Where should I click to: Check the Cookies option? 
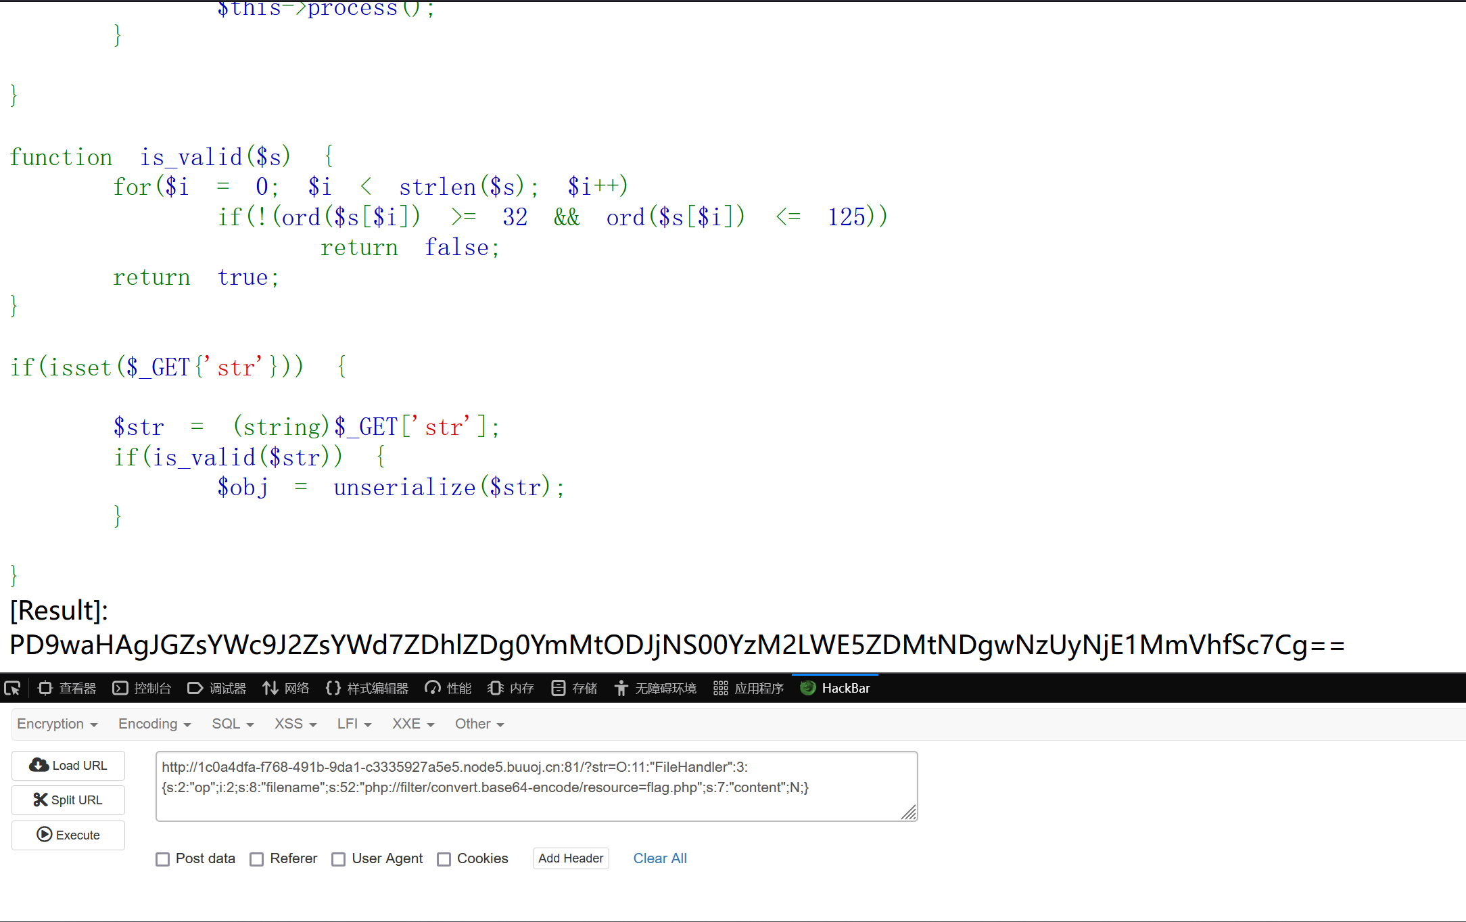[x=444, y=859]
